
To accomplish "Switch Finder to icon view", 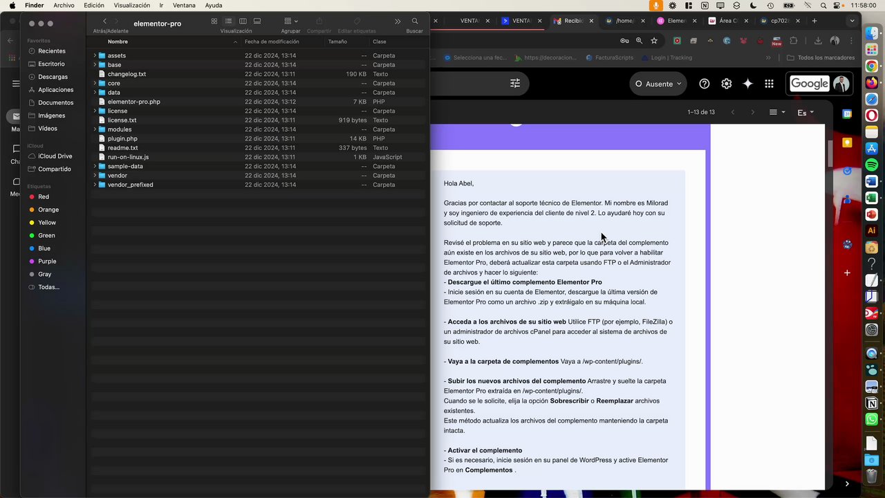I will click(214, 21).
